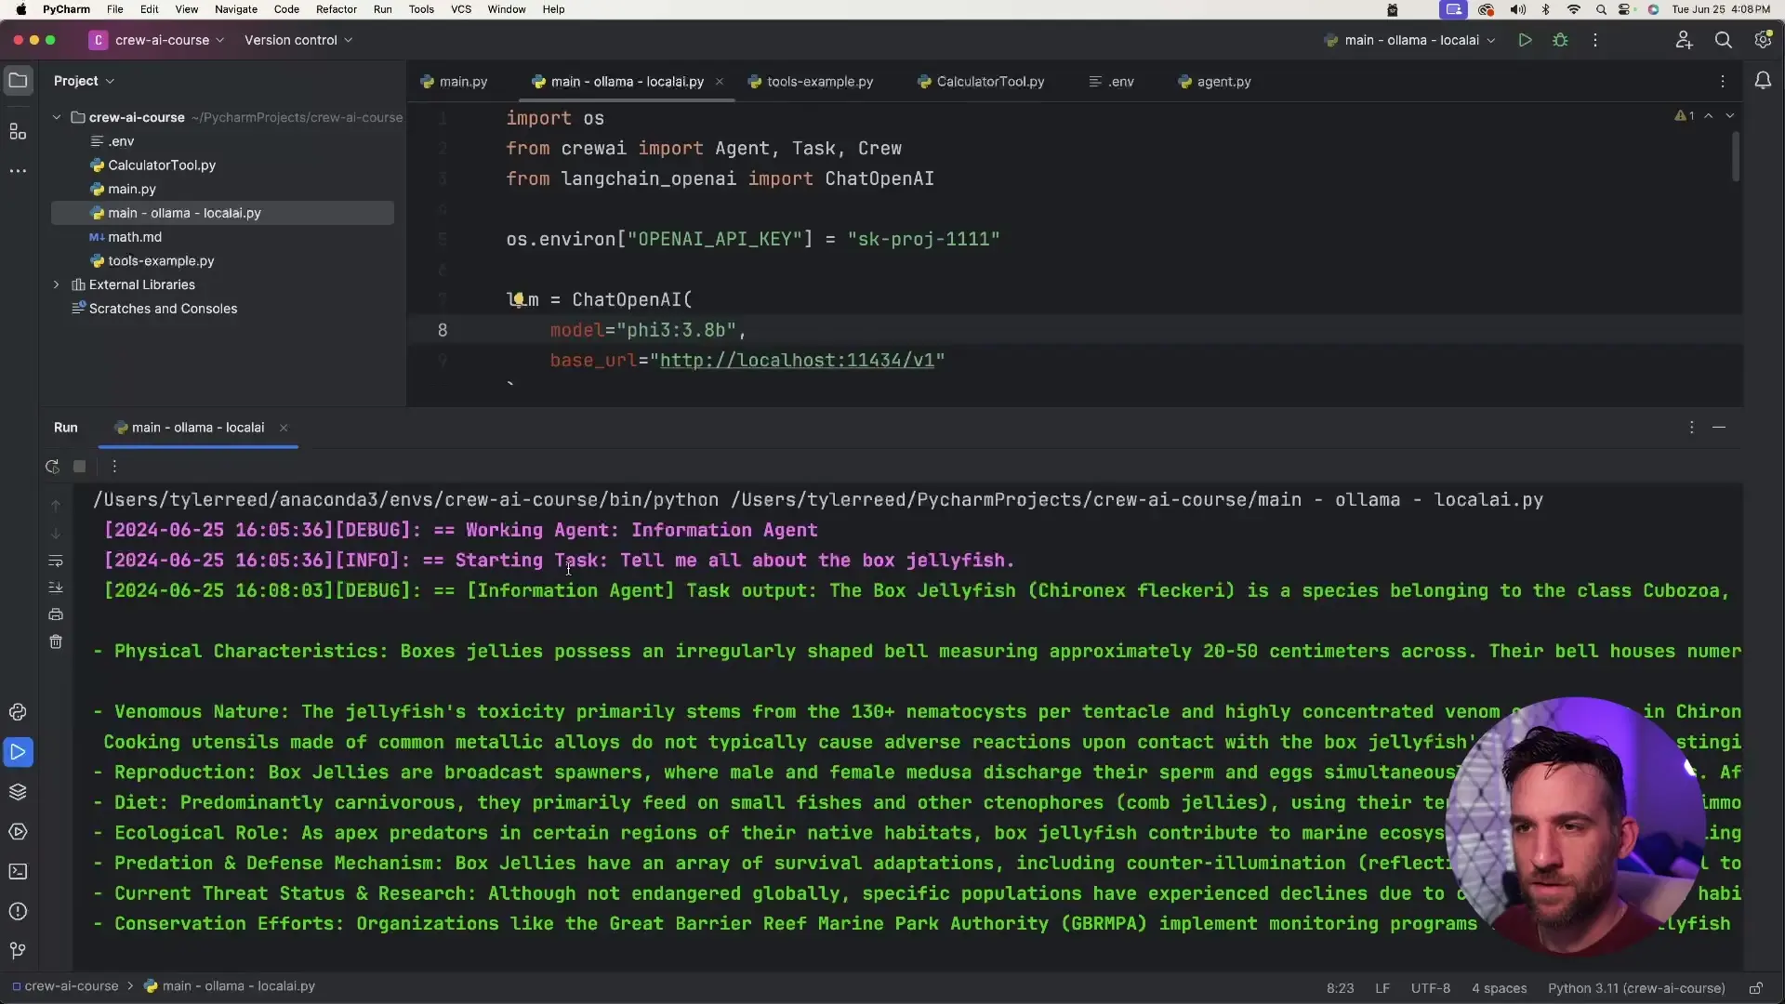
Task: Collapse crew-ai-course root folder
Action: tap(57, 117)
